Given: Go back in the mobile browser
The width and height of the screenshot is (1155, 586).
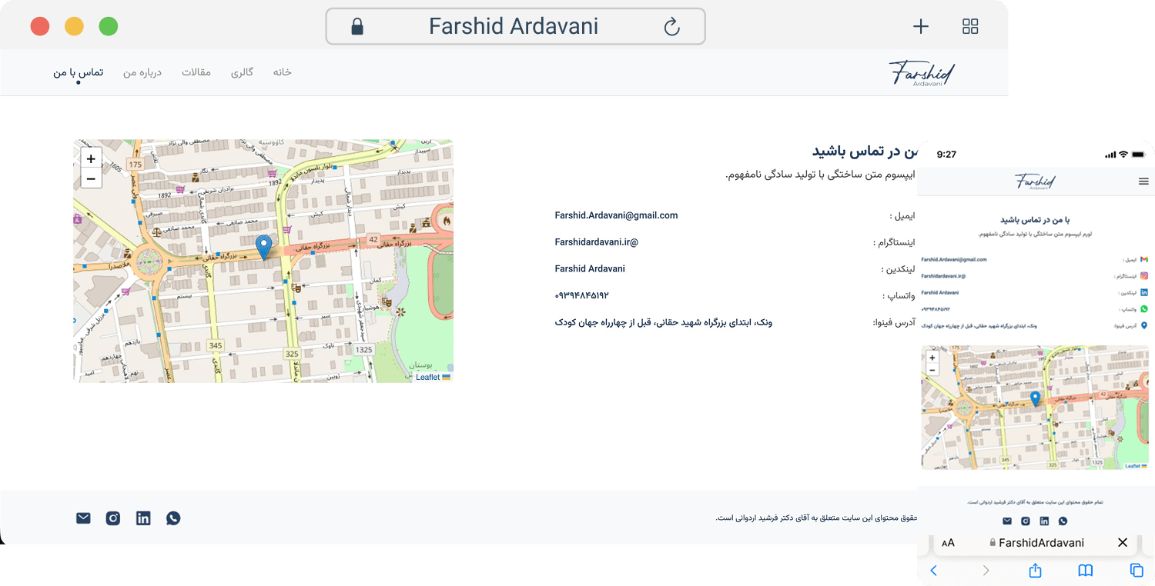Looking at the screenshot, I should click(934, 571).
